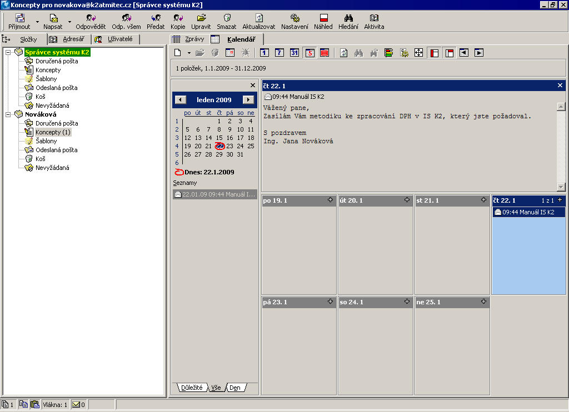The image size is (569, 412).
Task: Click the four-arrow move icon
Action: [419, 53]
